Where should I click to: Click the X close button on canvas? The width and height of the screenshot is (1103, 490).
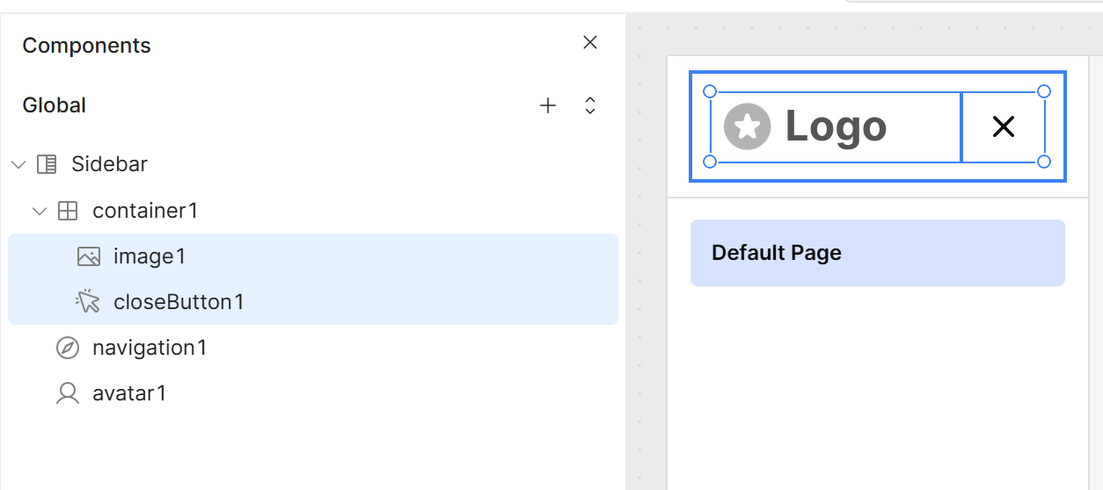(x=1004, y=127)
